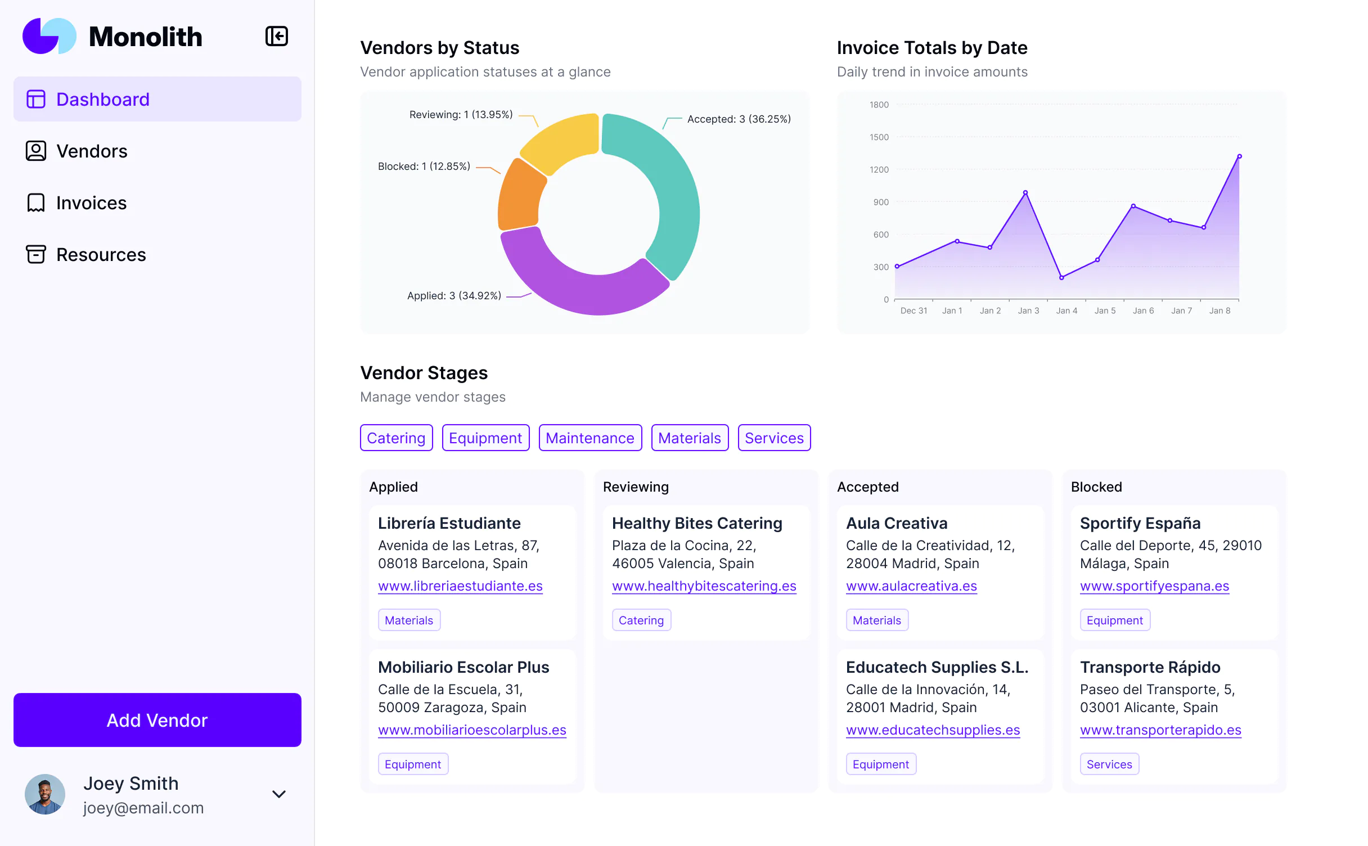Open the Resources menu item

101,254
